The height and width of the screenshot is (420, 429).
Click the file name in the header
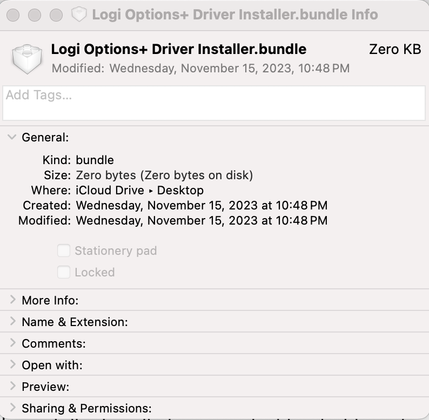[178, 50]
